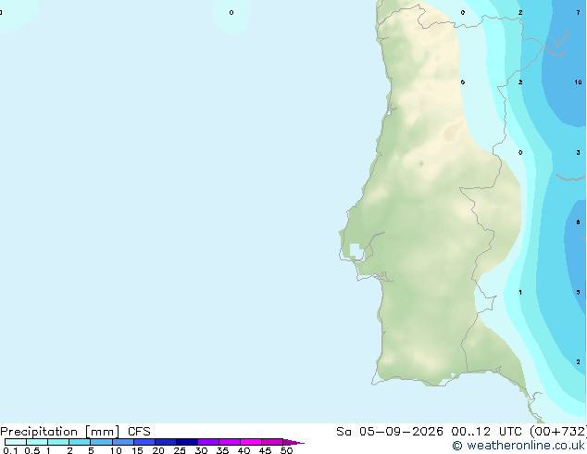587x454 pixels.
Task: Click the map precipitation value '10' over Spain
Action: (579, 82)
